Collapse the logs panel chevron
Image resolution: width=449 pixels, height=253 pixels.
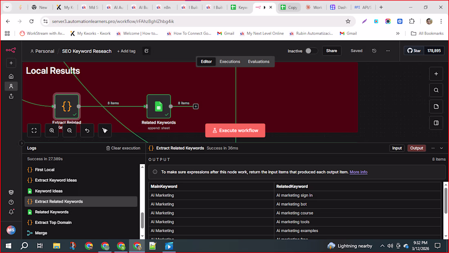pyautogui.click(x=441, y=148)
